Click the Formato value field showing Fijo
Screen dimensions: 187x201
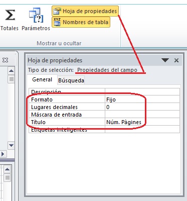click(142, 99)
